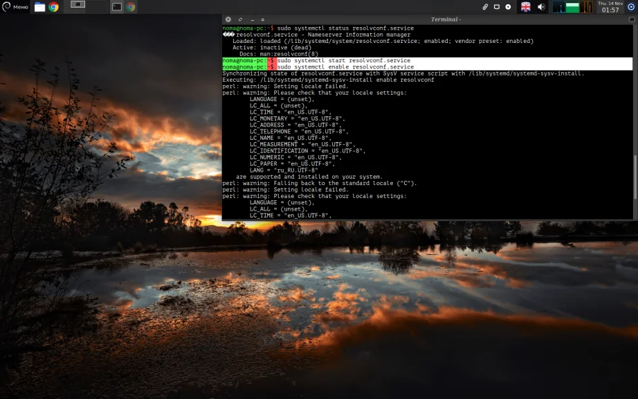Launch the file manager from the panel
The width and height of the screenshot is (638, 399).
click(40, 7)
